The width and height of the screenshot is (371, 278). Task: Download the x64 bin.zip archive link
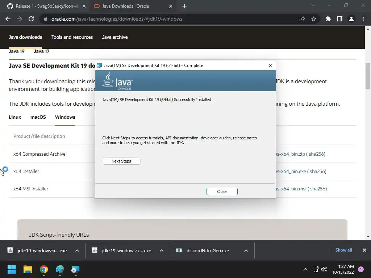pos(290,154)
